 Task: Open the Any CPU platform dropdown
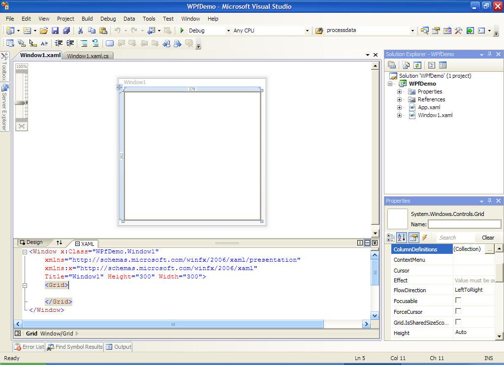(307, 31)
